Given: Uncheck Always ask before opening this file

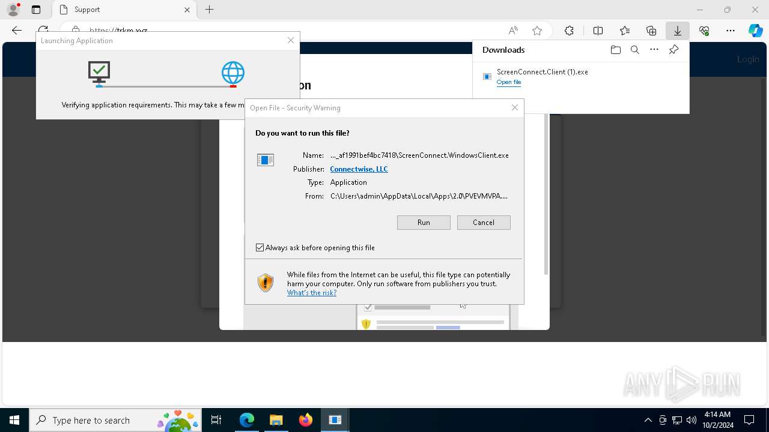Looking at the screenshot, I should pos(260,248).
